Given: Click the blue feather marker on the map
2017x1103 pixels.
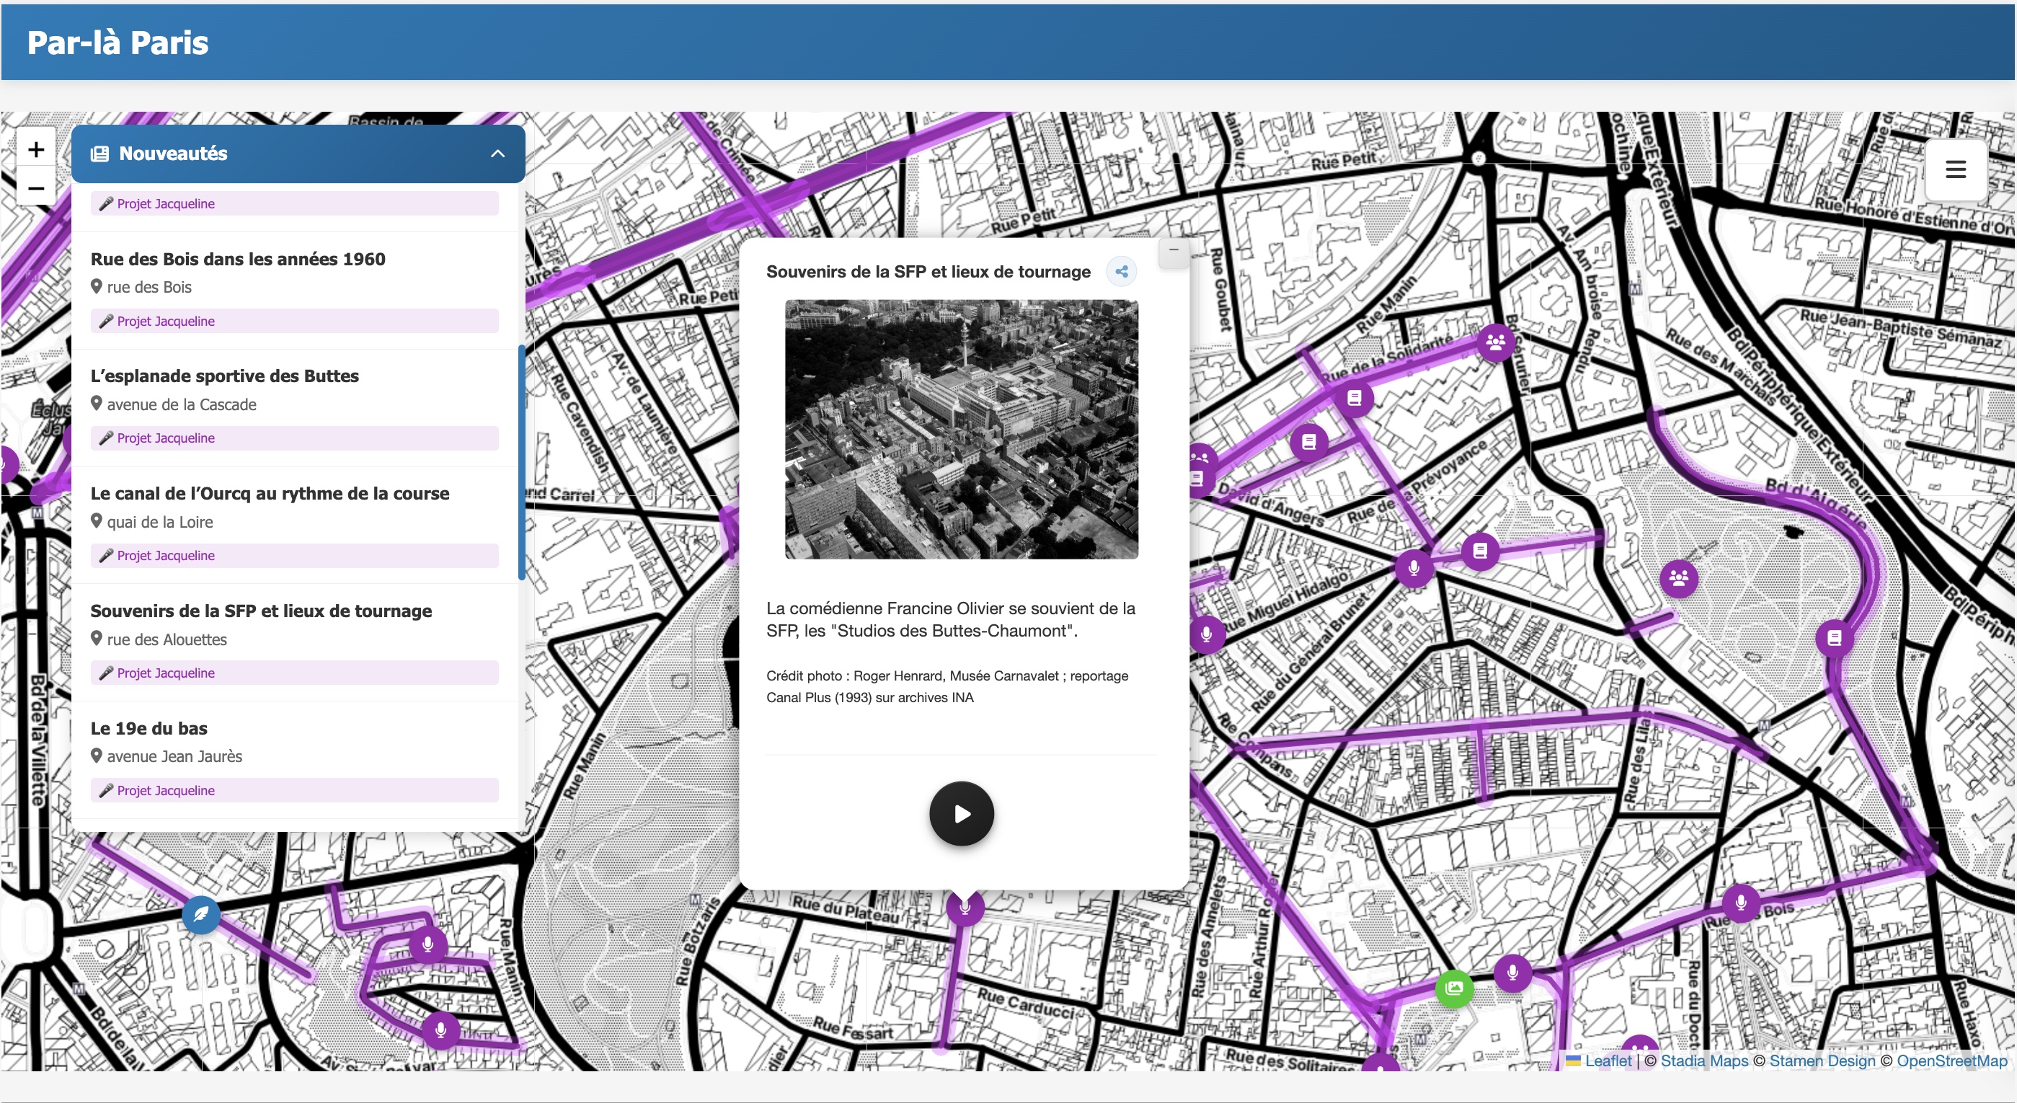Looking at the screenshot, I should [x=201, y=913].
